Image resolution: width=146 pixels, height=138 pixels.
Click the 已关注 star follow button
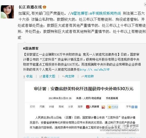click(113, 107)
